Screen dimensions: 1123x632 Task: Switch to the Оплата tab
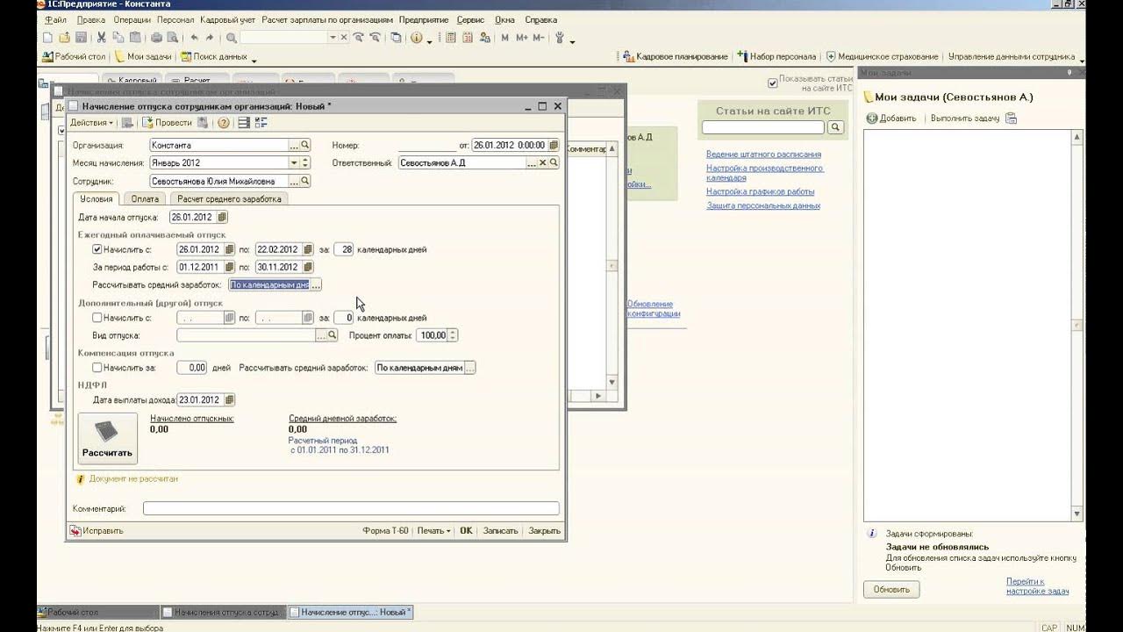pos(145,199)
